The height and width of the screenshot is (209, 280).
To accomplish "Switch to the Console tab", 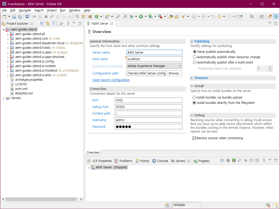I will (x=160, y=161).
